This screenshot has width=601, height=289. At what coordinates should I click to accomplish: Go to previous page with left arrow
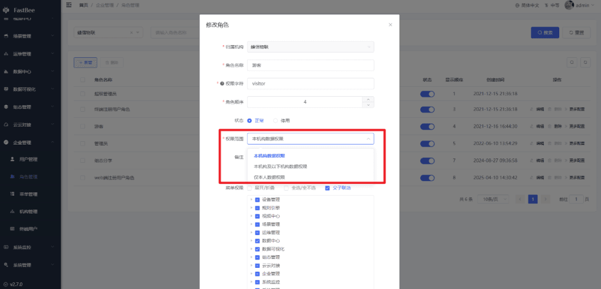[x=520, y=199]
